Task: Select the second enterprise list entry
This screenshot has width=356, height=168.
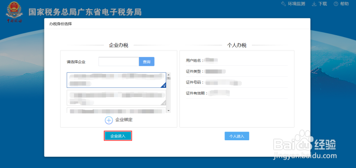Action: click(x=117, y=98)
